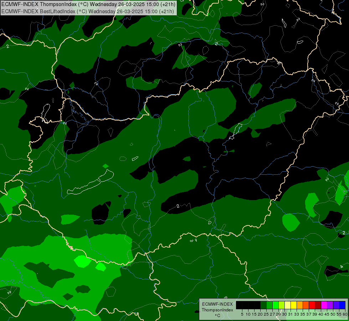Select dark red legend swatch between 39 and 40
Viewport: 349px width, 321px height.
[318, 305]
